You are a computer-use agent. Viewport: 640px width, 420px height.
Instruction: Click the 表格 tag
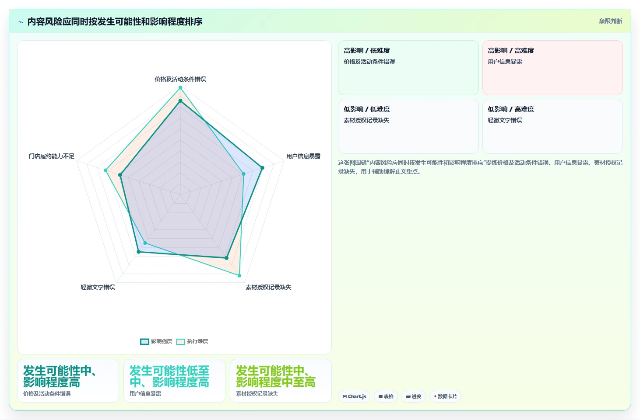(386, 396)
